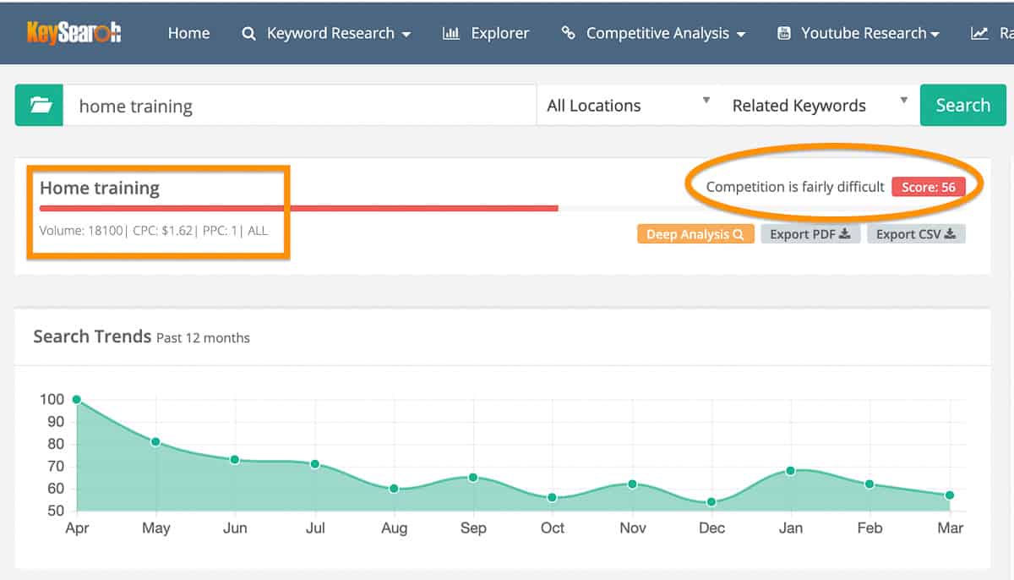Click the green Search button
Screen dimensions: 1014x580
coord(962,105)
